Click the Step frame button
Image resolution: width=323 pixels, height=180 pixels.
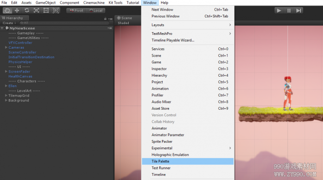click(298, 11)
